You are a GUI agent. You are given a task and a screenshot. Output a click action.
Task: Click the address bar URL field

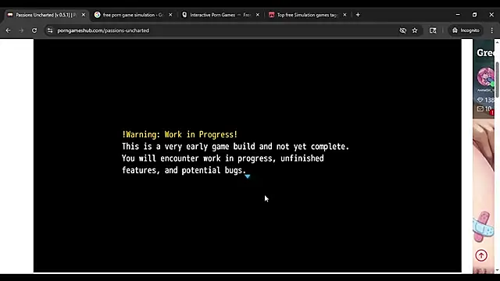[223, 30]
